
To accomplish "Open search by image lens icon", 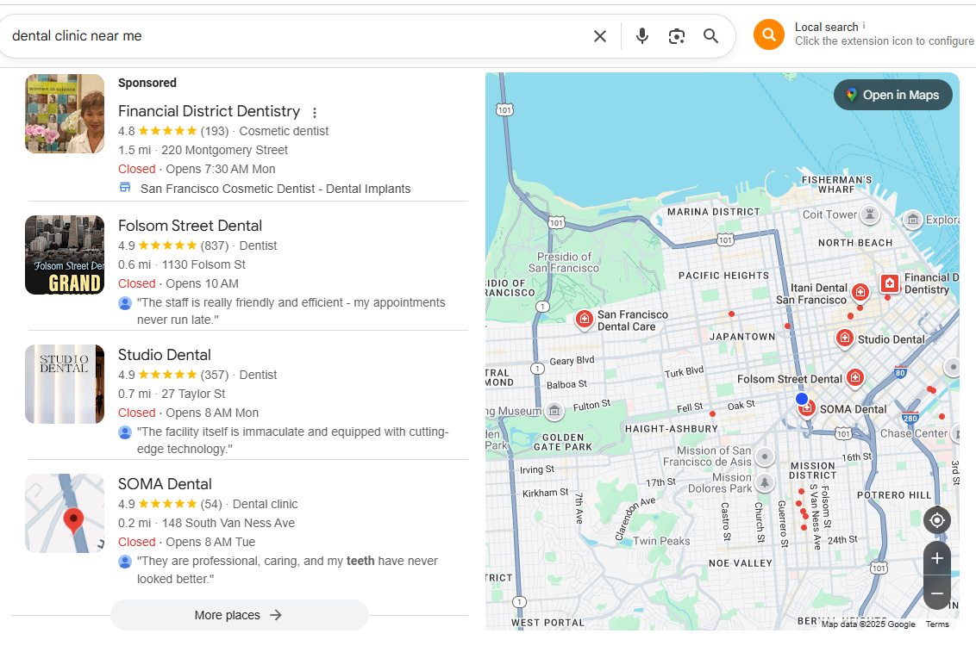I will pos(677,36).
